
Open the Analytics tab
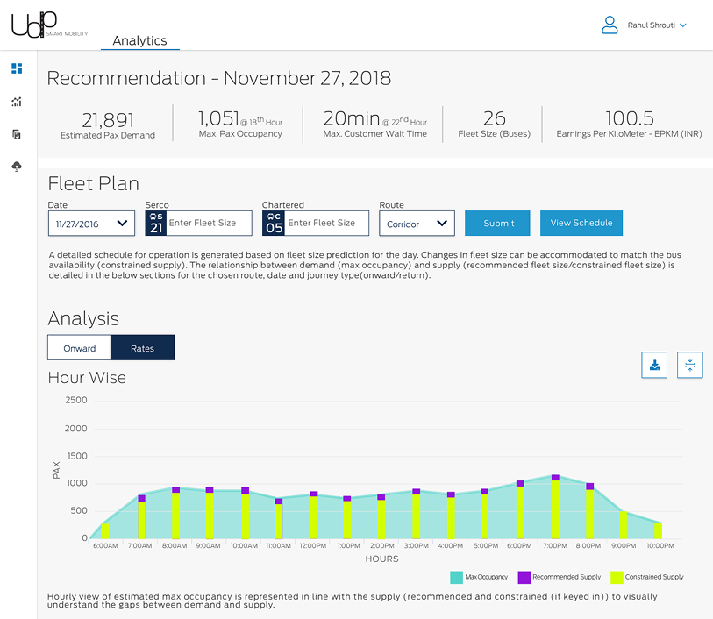coord(139,40)
